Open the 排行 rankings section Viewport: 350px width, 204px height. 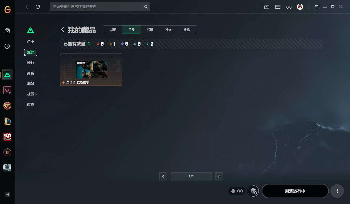[31, 63]
